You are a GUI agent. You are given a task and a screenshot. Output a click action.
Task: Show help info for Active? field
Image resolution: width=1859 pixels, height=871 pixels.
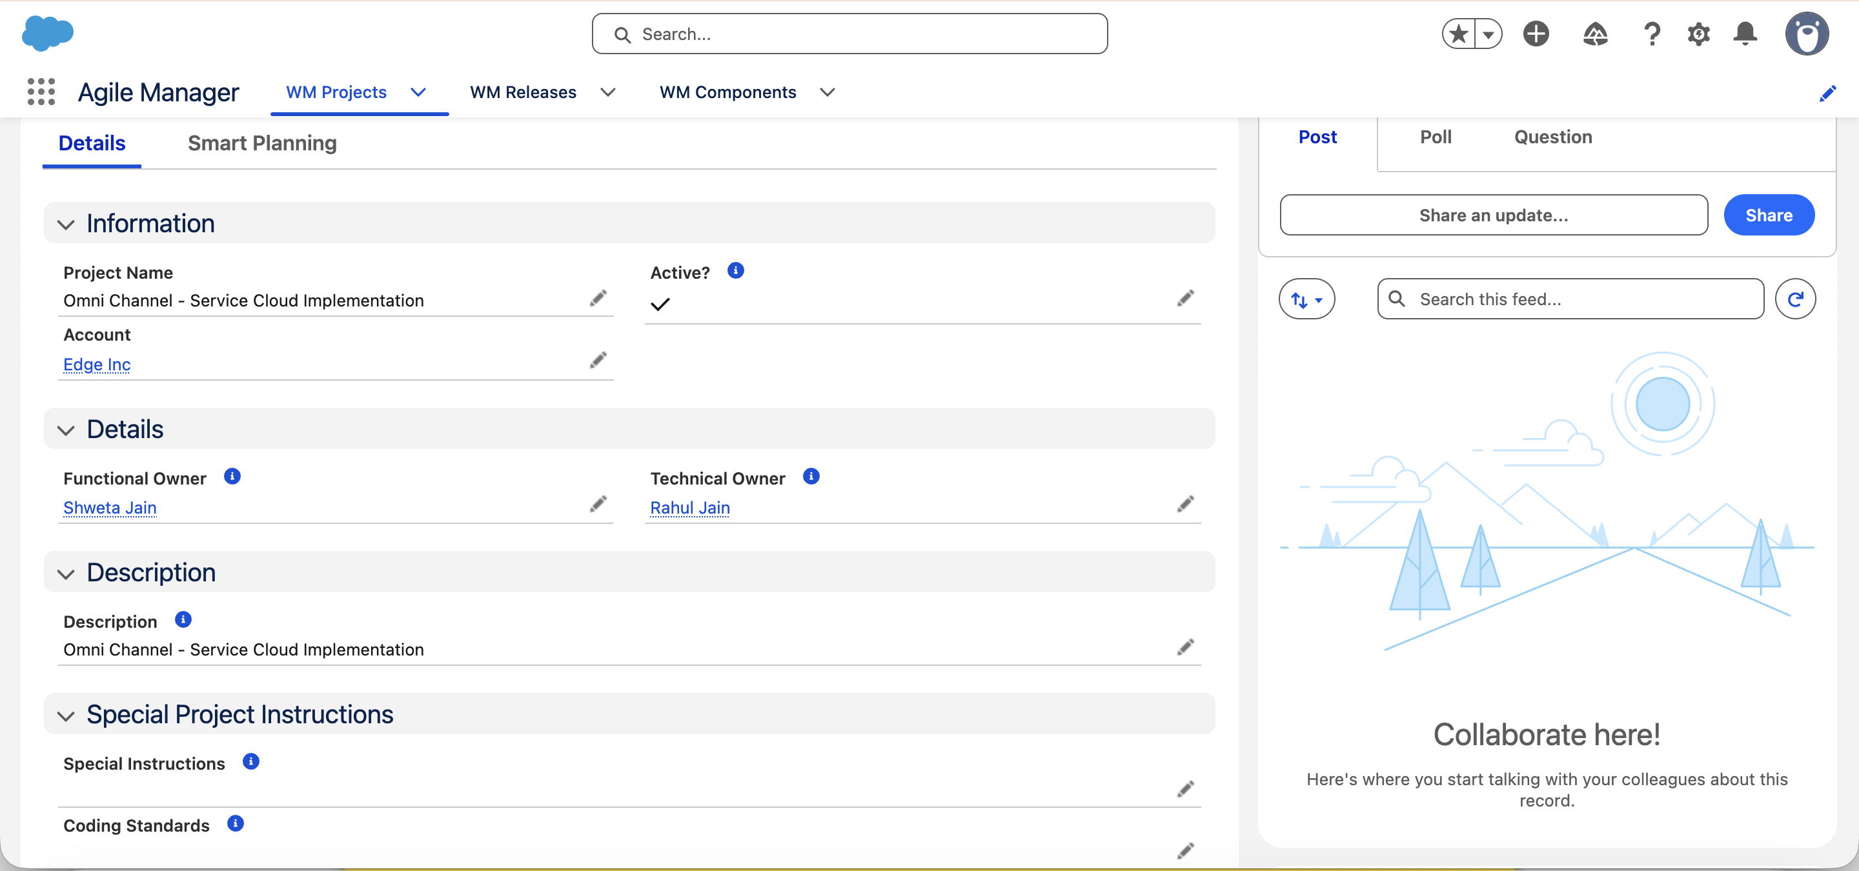(735, 270)
